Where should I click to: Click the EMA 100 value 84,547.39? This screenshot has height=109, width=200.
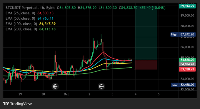(x=47, y=24)
